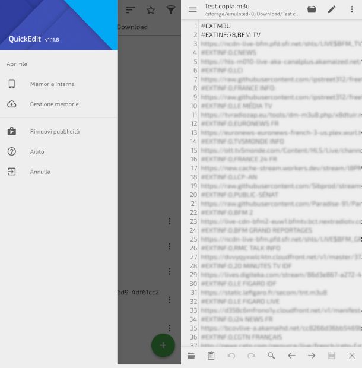
Task: Click line number 20 in the gutter
Action: [x=193, y=195]
